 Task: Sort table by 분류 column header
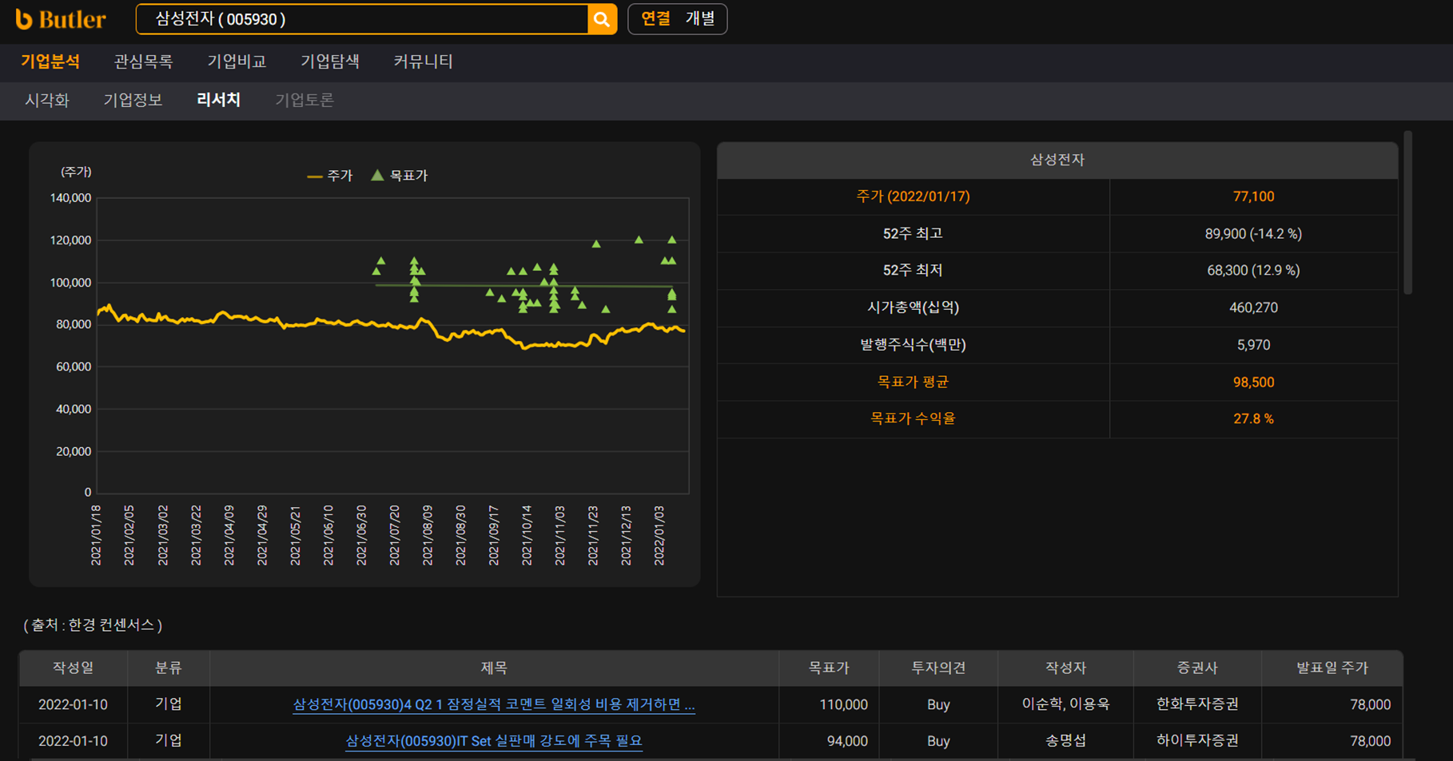click(169, 668)
